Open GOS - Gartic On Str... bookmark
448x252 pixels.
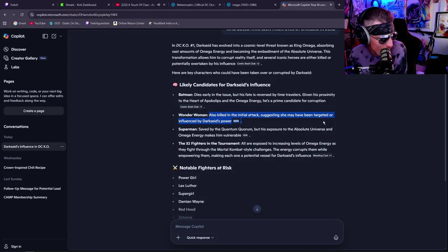(65, 23)
